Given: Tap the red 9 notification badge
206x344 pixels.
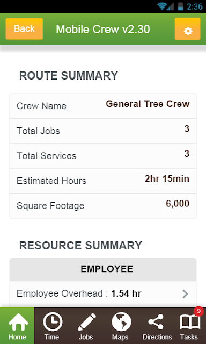Looking at the screenshot, I should pyautogui.click(x=198, y=311).
